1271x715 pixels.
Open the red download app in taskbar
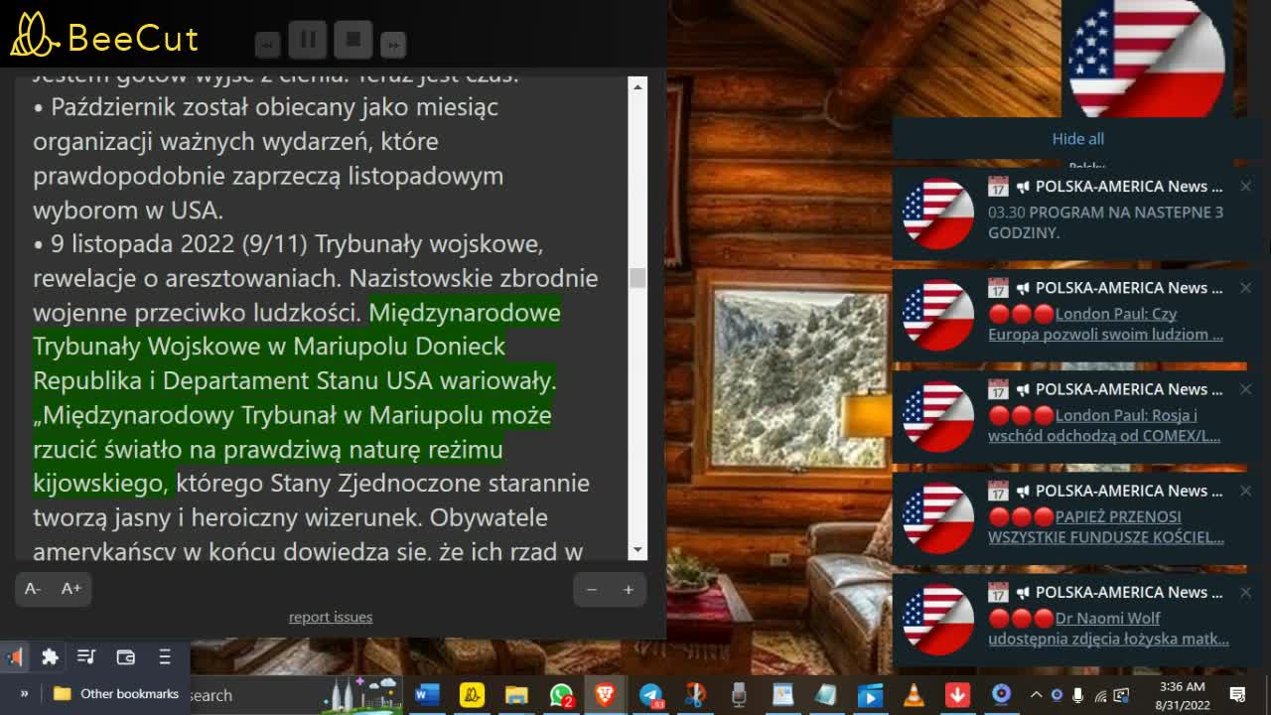pos(957,695)
